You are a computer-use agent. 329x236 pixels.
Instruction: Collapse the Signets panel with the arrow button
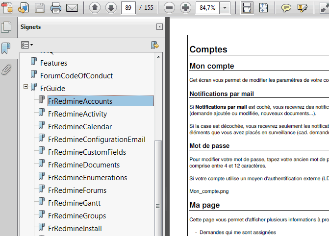(x=159, y=27)
